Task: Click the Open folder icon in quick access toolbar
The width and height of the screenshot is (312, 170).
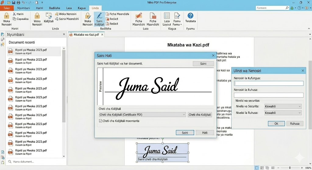Action: [x=9, y=2]
